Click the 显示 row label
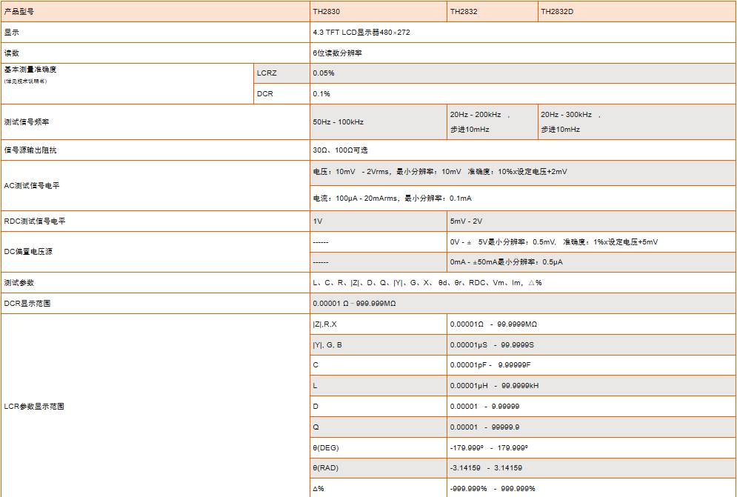 coord(155,33)
